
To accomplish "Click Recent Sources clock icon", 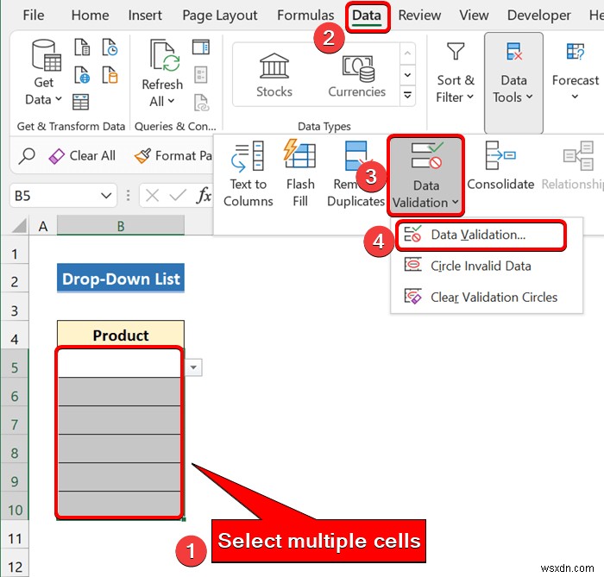I will tap(110, 47).
